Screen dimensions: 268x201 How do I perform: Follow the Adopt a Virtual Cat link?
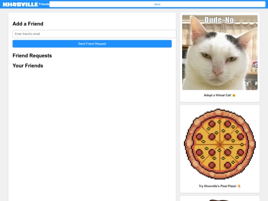coord(220,95)
